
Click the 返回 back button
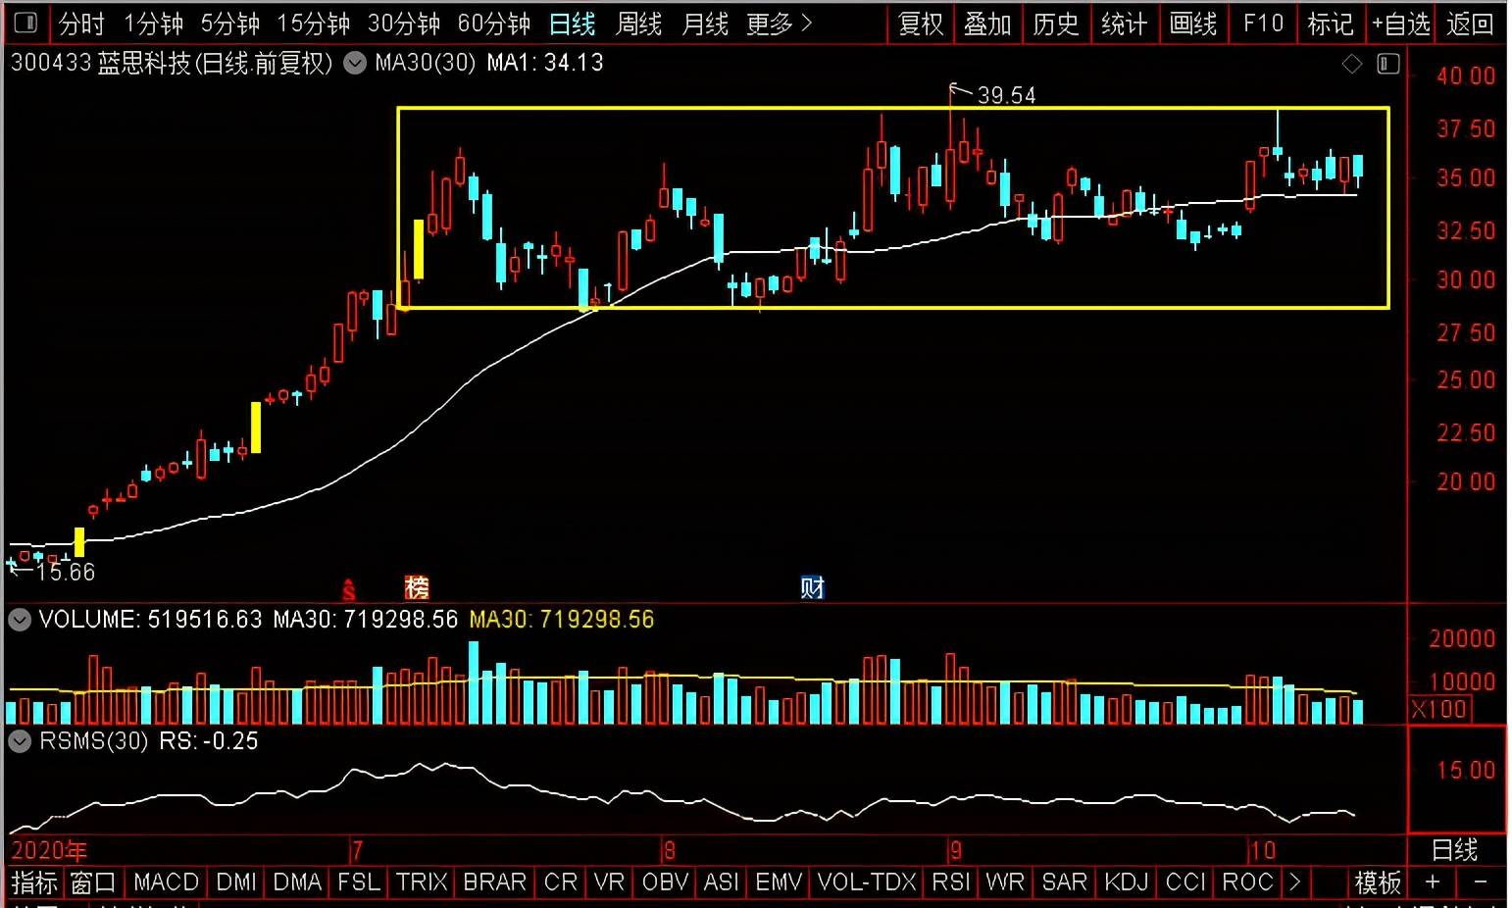(1470, 24)
